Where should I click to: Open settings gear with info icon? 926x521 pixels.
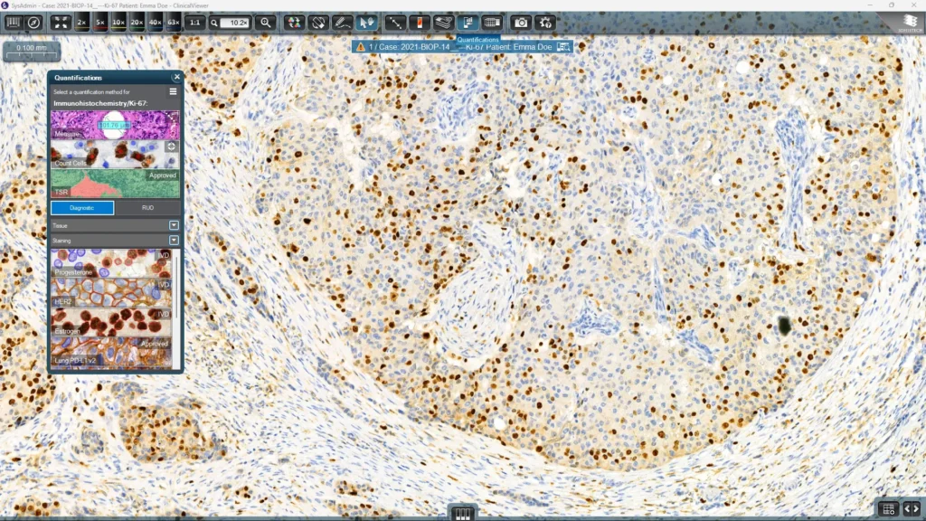tap(545, 23)
